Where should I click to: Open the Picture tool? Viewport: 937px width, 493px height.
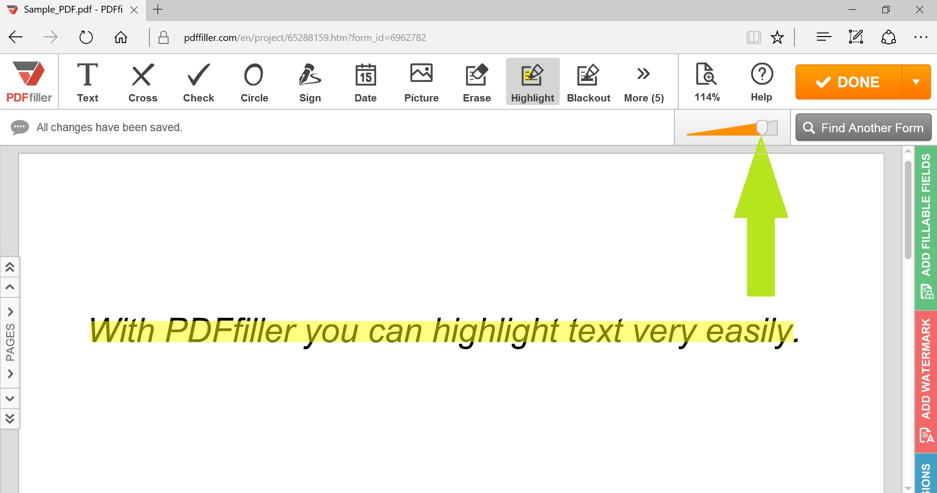click(421, 81)
